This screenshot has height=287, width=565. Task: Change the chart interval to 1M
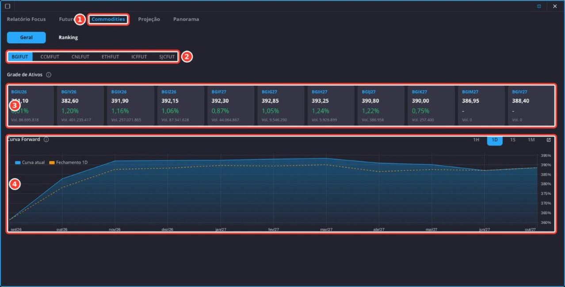click(x=531, y=140)
